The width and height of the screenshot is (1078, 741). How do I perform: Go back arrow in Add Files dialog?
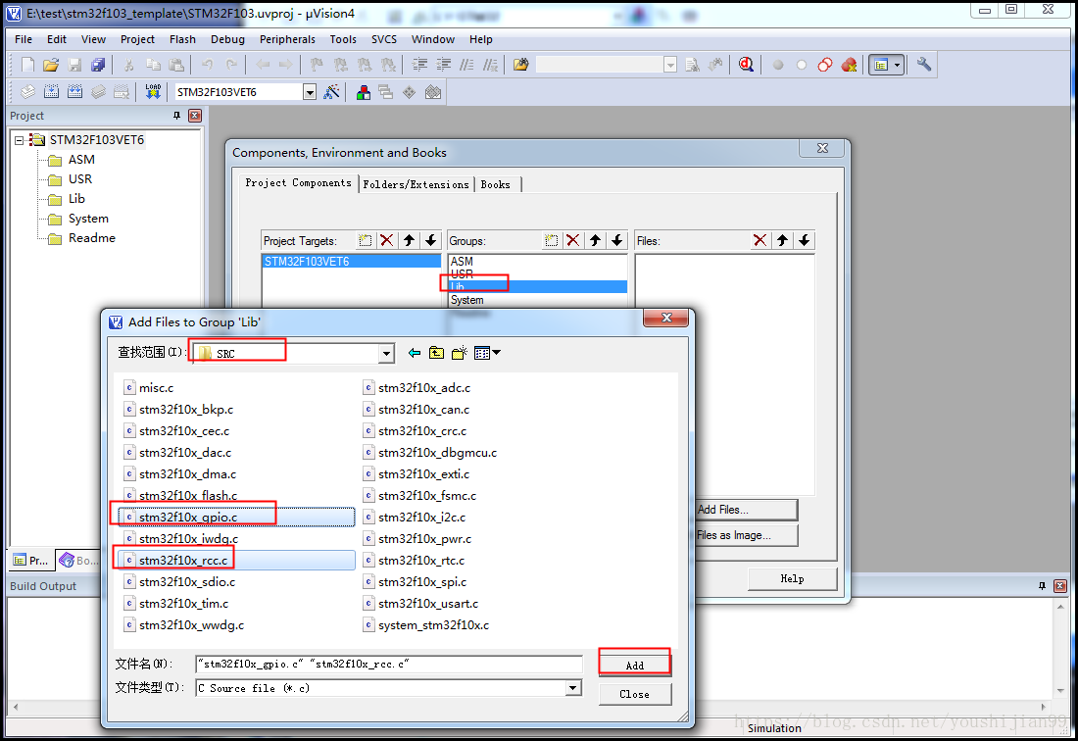pos(414,353)
